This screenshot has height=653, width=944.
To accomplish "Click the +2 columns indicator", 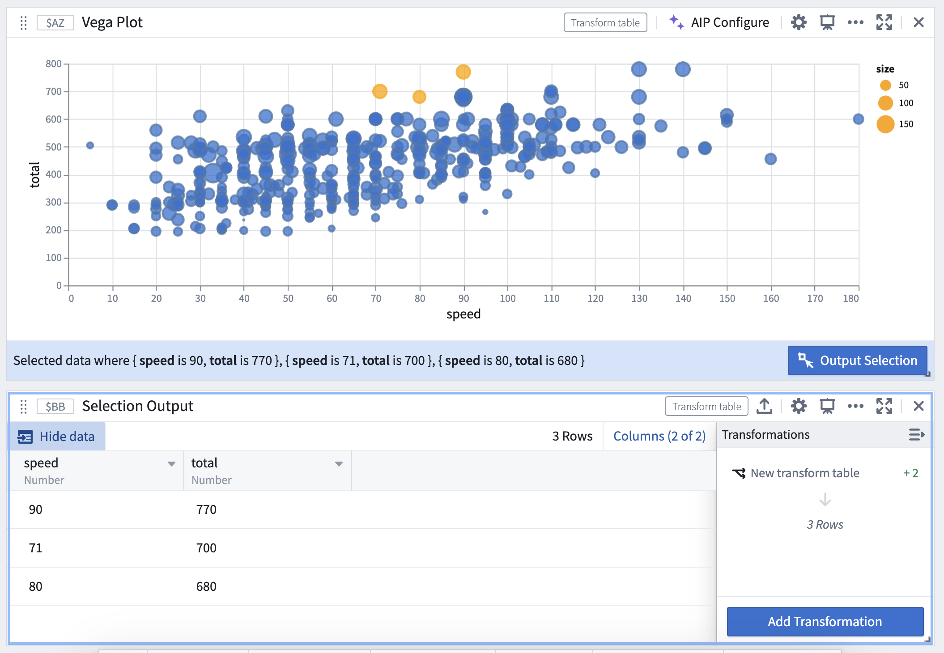I will 910,473.
